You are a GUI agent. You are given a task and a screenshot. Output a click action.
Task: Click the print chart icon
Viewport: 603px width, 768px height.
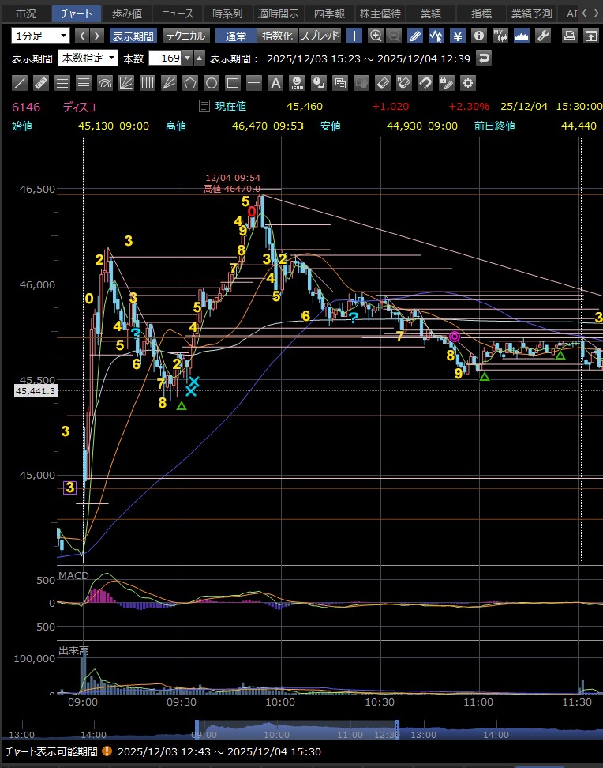point(570,36)
